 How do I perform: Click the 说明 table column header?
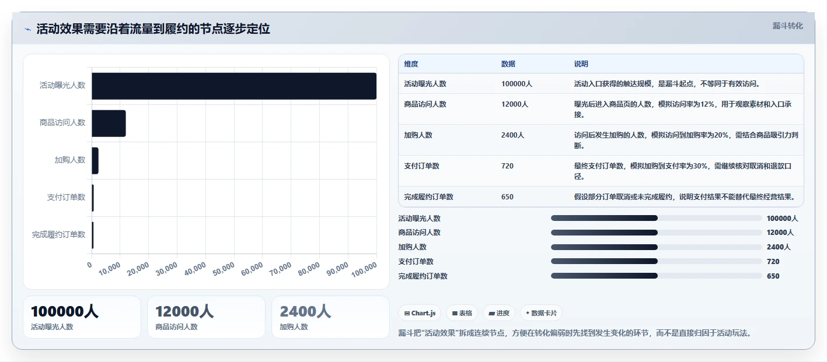point(581,64)
